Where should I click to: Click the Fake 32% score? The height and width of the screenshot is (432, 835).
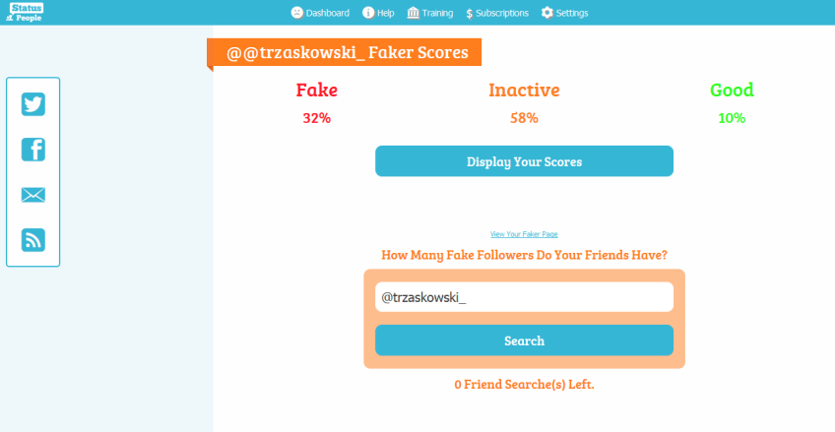(317, 117)
